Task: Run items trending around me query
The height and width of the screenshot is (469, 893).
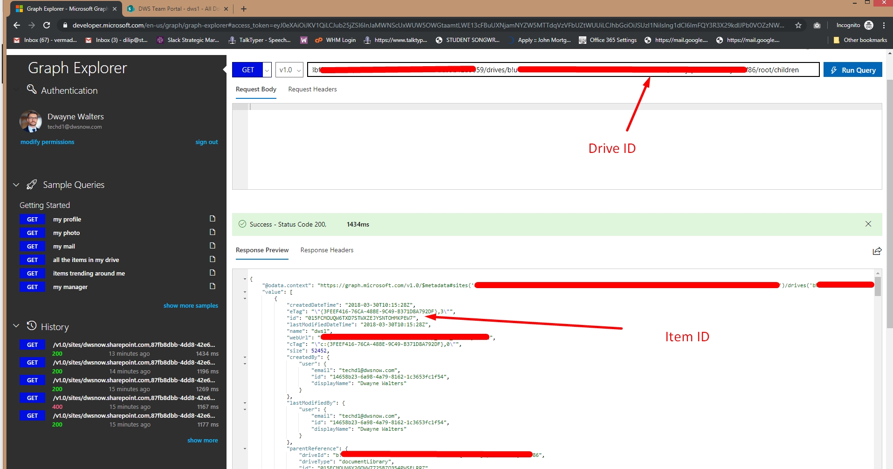Action: coord(89,273)
